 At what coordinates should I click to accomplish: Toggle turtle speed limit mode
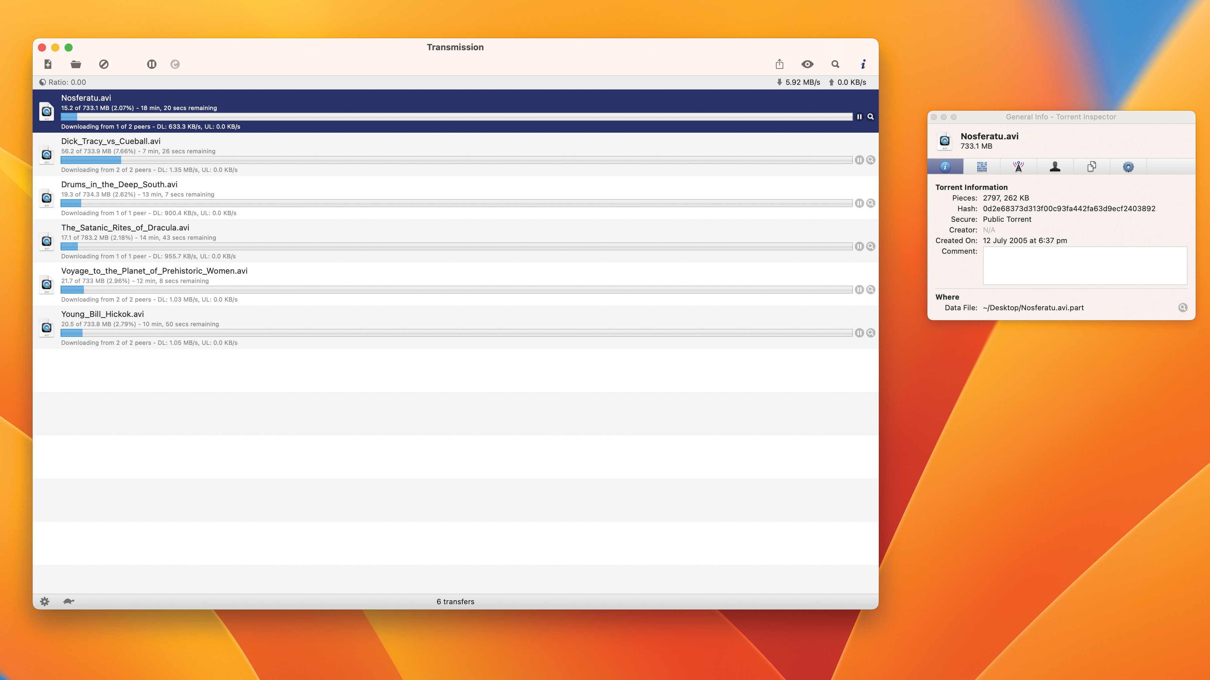69,601
